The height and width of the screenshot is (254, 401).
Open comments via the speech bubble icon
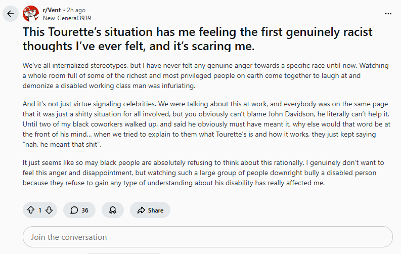click(x=74, y=210)
